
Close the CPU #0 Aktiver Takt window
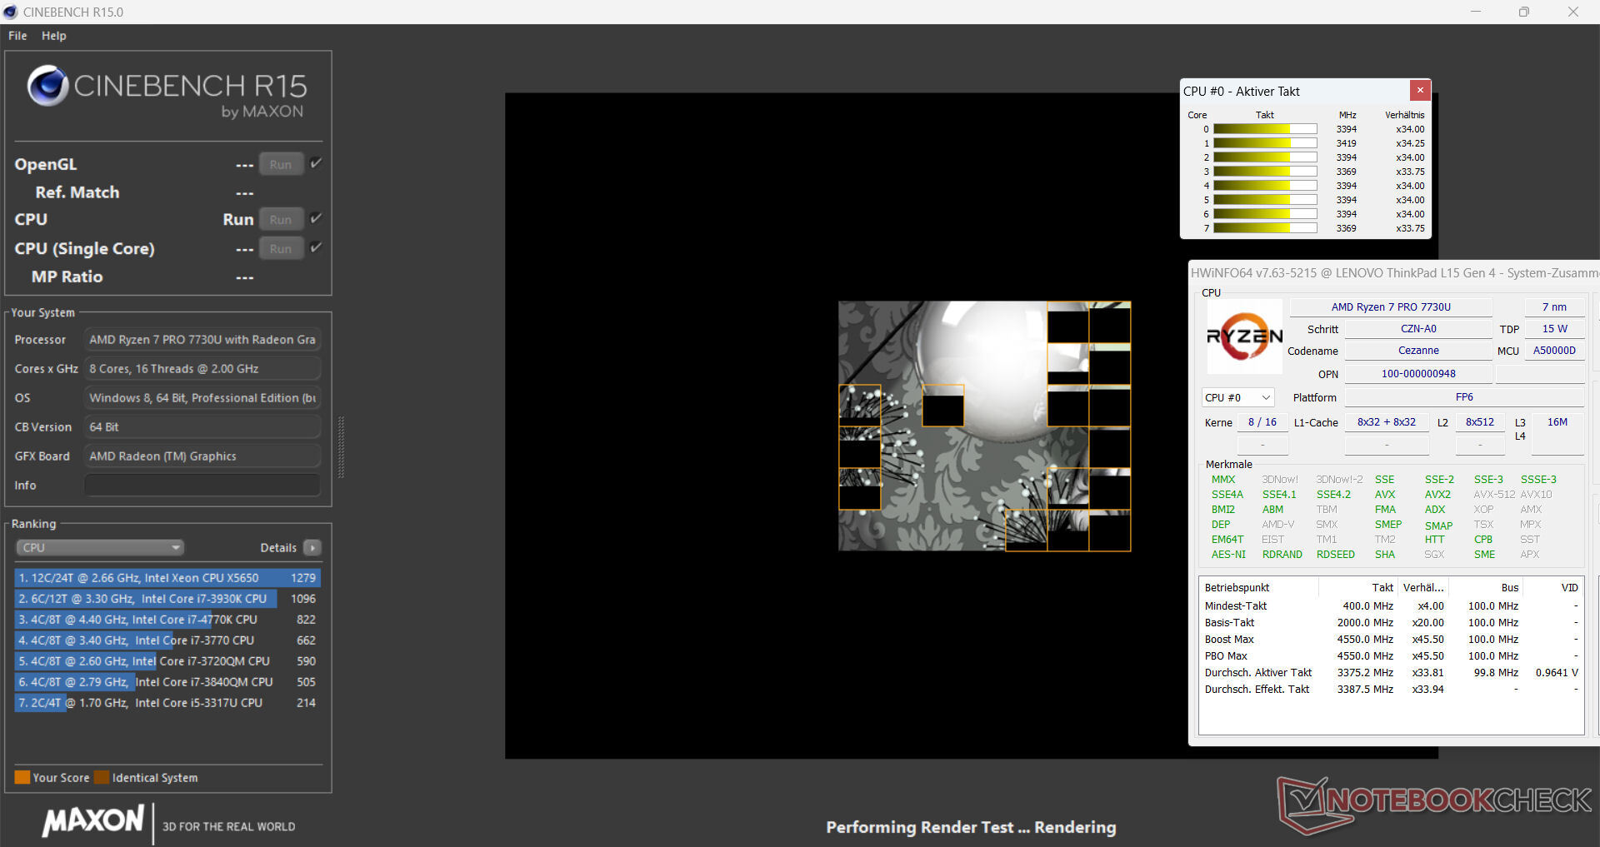1420,90
